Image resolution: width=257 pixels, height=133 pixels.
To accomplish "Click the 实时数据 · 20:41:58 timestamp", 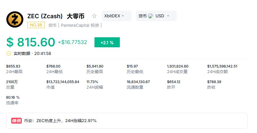I will tap(32, 53).
